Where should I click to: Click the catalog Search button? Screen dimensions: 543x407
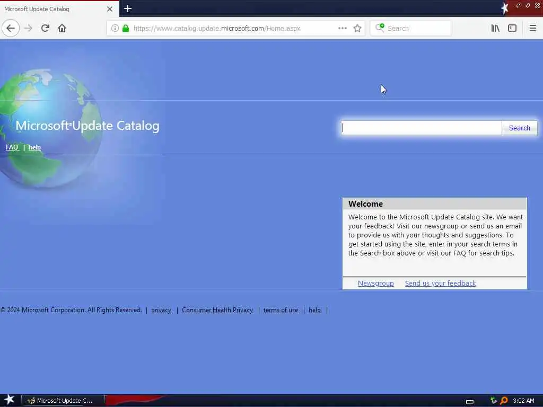point(520,128)
